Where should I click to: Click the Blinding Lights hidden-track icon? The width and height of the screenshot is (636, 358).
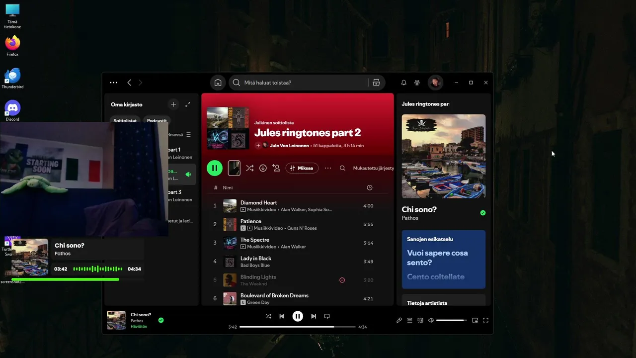342,280
